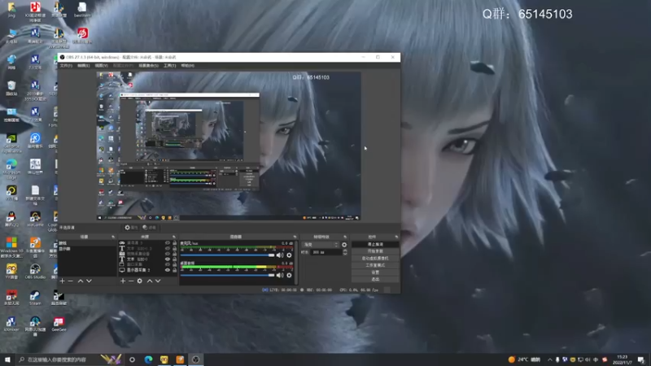Mute the 麦克风/Aux speaker icon
This screenshot has height=366, width=651.
280,255
